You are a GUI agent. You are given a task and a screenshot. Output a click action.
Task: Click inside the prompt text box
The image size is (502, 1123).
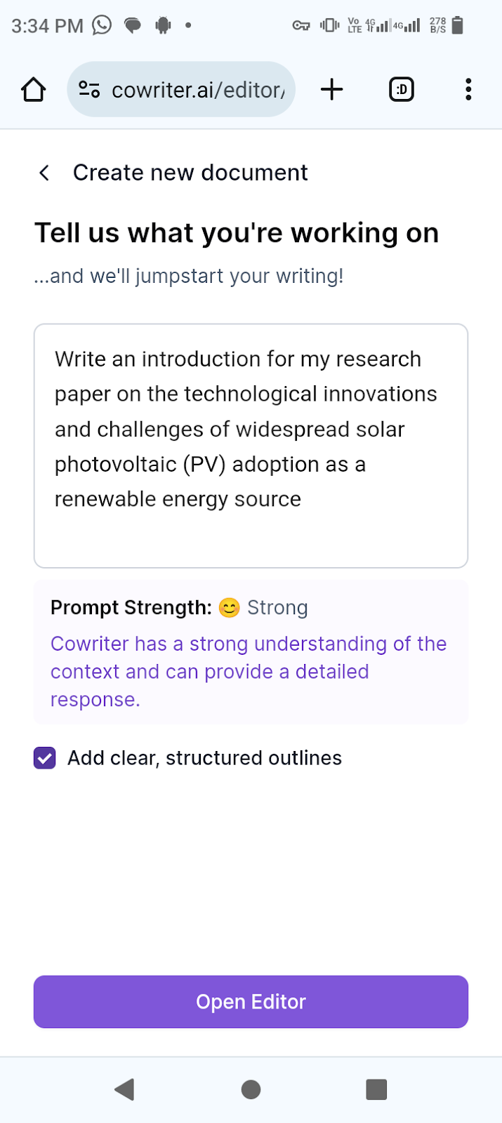[251, 446]
